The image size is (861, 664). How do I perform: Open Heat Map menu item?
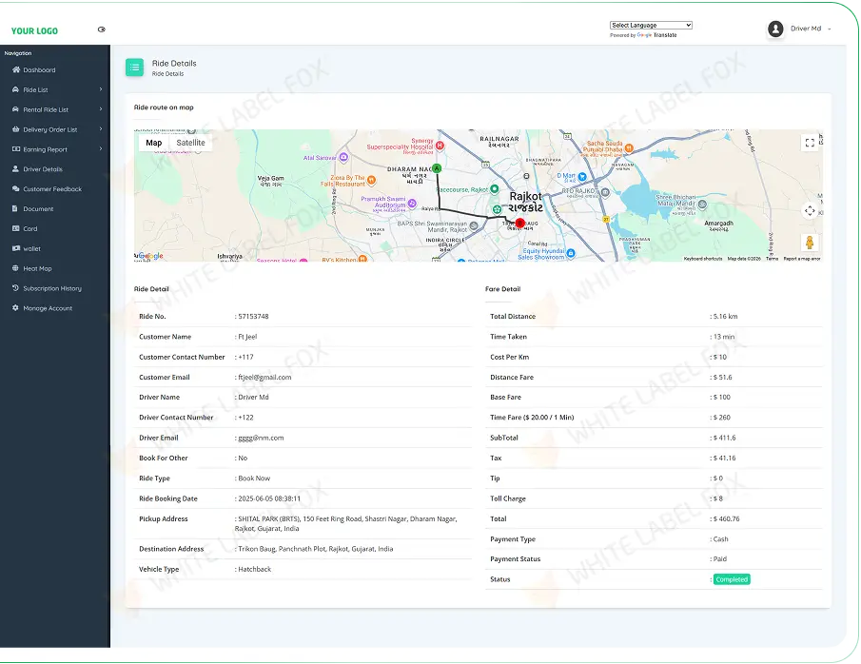pos(37,268)
